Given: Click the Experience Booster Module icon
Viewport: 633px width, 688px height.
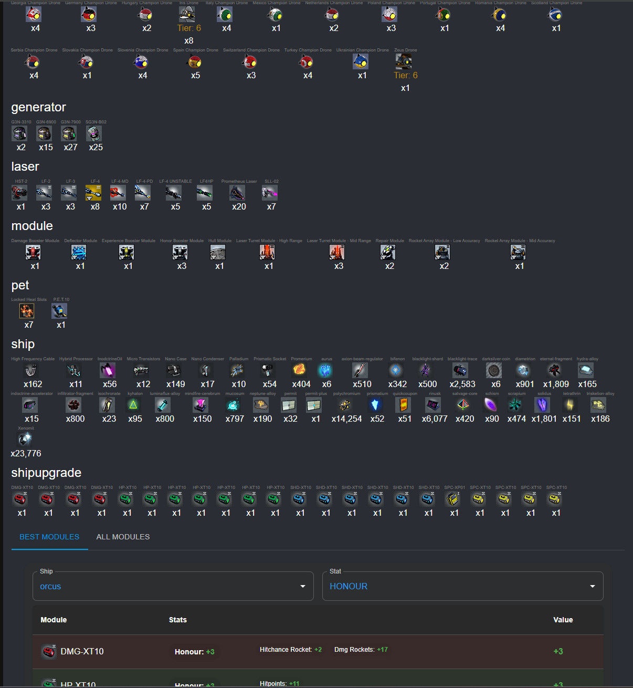Looking at the screenshot, I should click(x=126, y=253).
